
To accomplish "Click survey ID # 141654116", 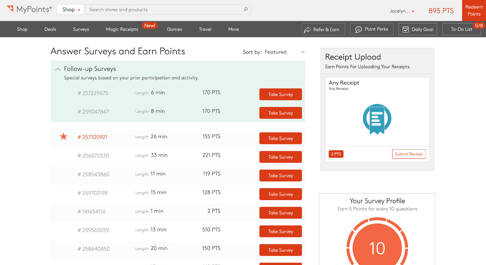I will click(x=91, y=211).
